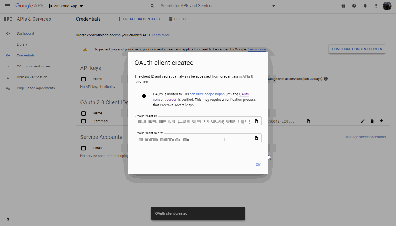Click the info icon in the dialog
The width and height of the screenshot is (396, 226).
point(144,96)
